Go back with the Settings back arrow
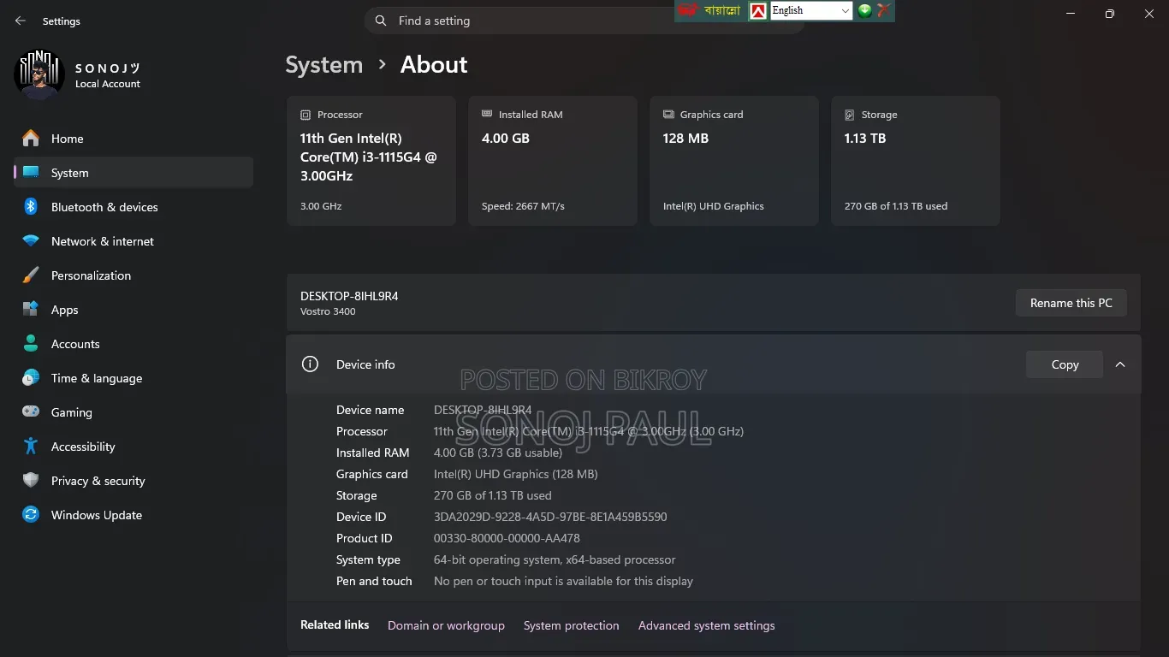Viewport: 1169px width, 657px height. point(21,21)
